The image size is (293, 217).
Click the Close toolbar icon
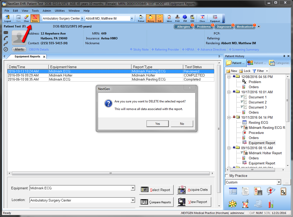pyautogui.click(x=202, y=19)
